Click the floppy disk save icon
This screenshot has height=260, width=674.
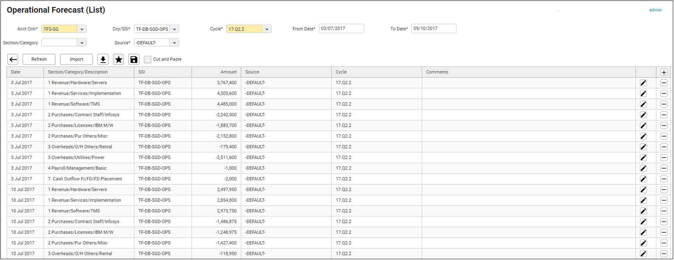pyautogui.click(x=134, y=59)
